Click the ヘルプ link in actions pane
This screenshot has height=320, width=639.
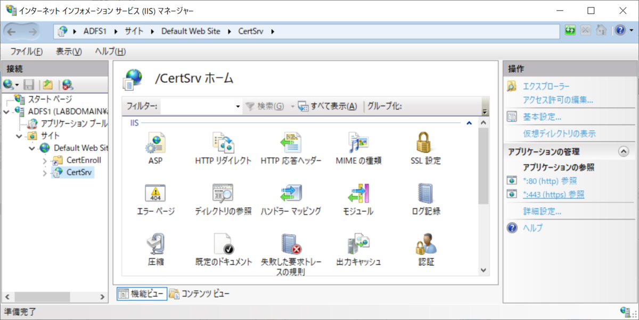pos(533,228)
